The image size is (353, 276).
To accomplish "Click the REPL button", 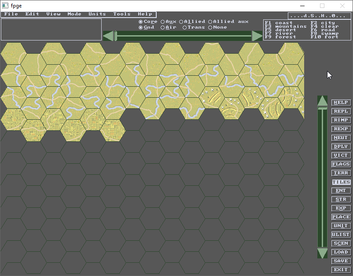I will pyautogui.click(x=341, y=111).
